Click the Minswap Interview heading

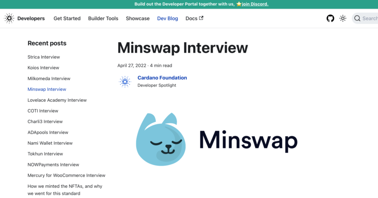(182, 48)
